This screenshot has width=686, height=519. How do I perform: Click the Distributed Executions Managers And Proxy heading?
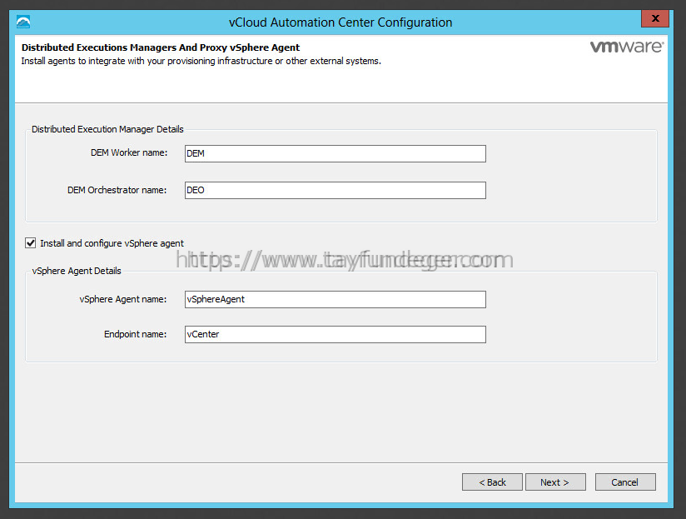(x=161, y=47)
